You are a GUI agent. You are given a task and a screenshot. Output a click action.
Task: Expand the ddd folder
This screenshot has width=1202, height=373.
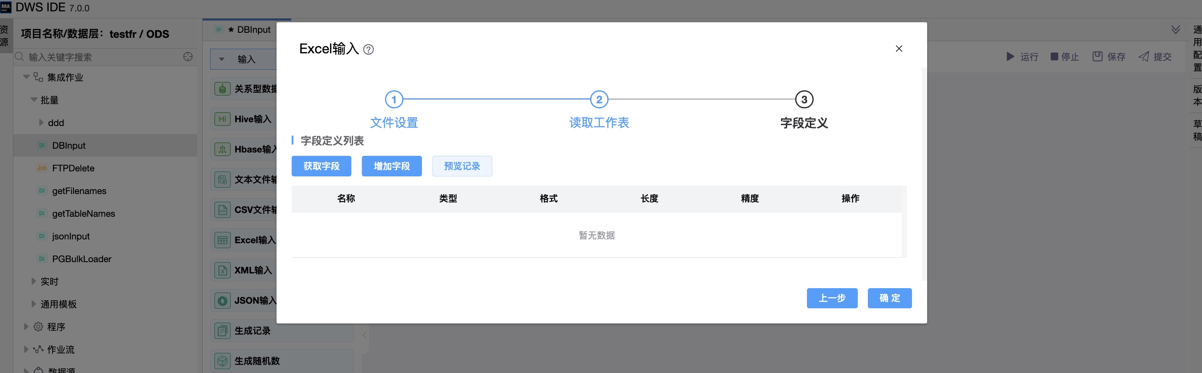tap(41, 123)
